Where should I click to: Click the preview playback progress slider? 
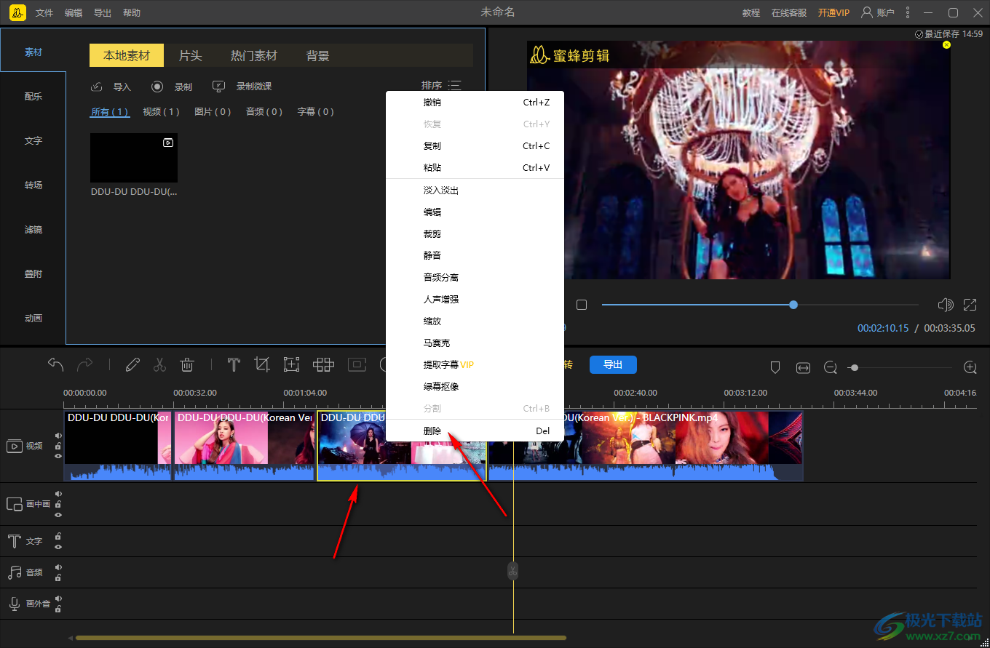(760, 305)
